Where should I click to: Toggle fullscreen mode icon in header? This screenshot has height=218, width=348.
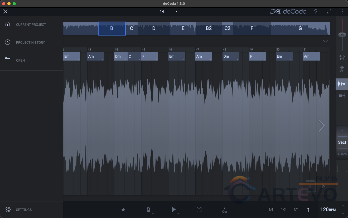(x=329, y=12)
